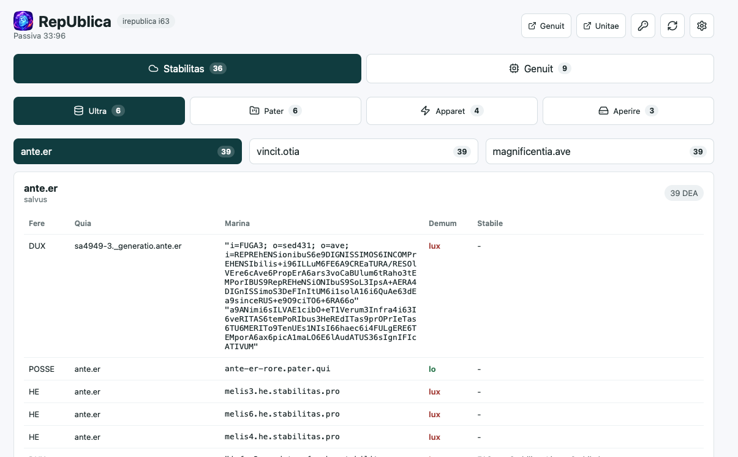738x457 pixels.
Task: Click the Passiva 33:96 text
Action: [x=39, y=36]
